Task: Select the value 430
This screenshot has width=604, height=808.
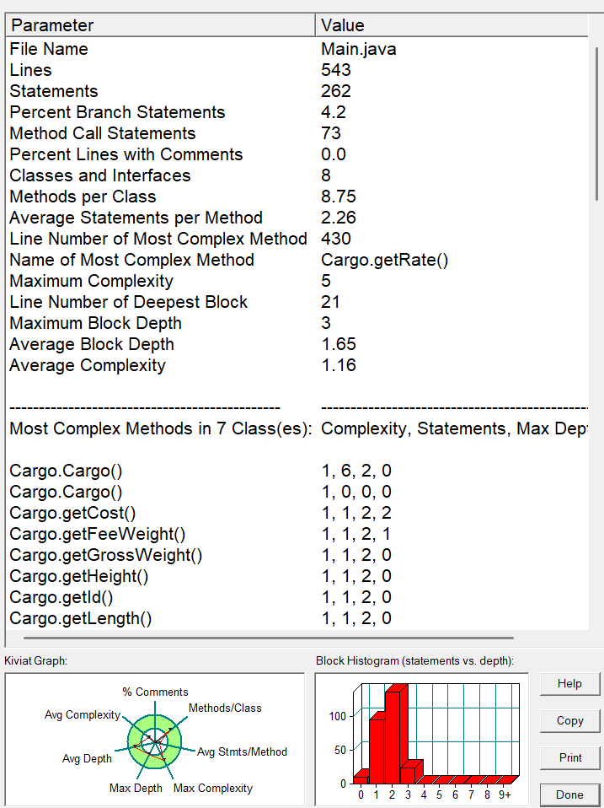Action: 336,239
